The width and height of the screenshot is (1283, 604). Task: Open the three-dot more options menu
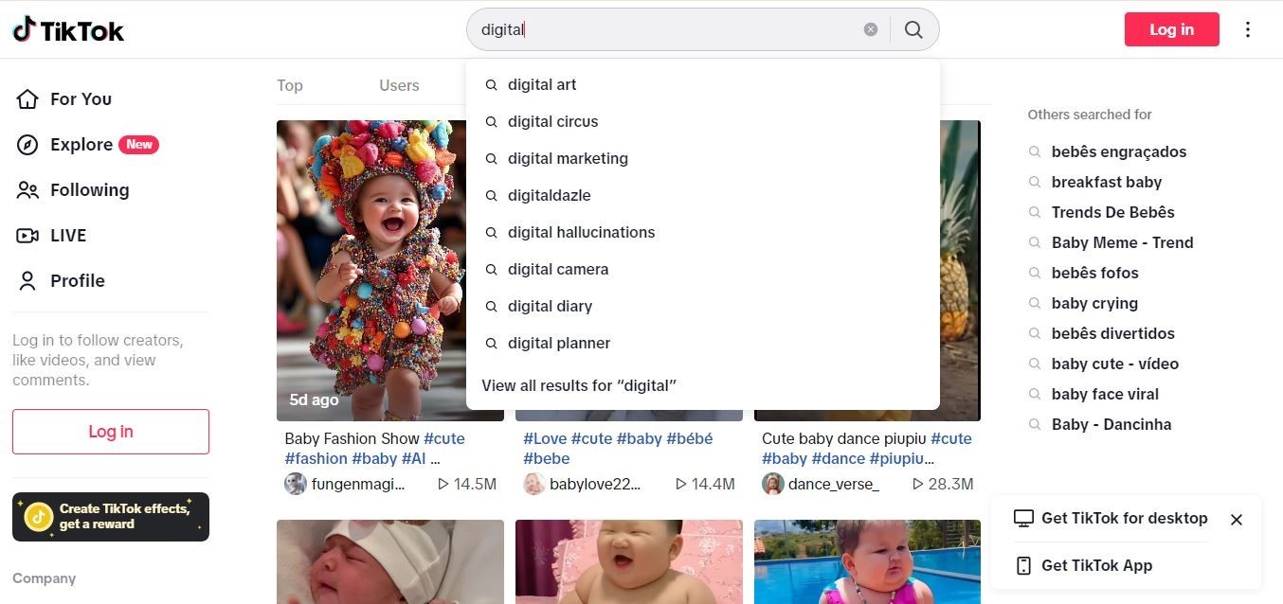(1247, 29)
